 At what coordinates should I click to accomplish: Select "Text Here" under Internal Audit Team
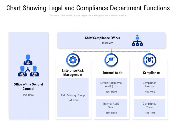click(x=111, y=113)
